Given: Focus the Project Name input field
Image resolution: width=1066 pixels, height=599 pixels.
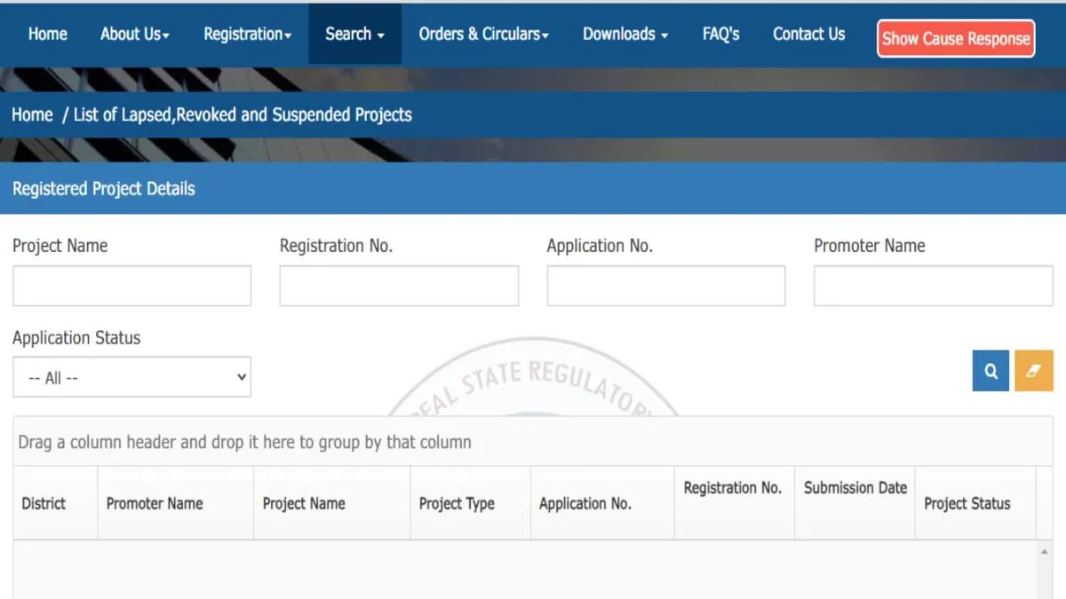Looking at the screenshot, I should (x=131, y=286).
